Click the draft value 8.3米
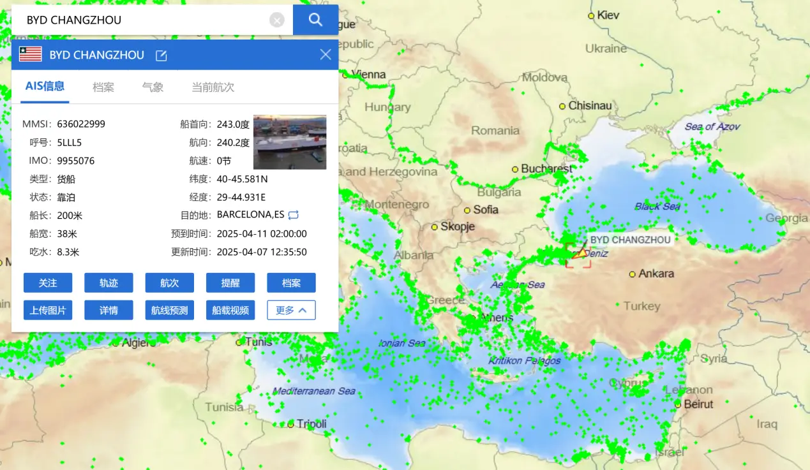Viewport: 810px width, 470px height. tap(68, 252)
